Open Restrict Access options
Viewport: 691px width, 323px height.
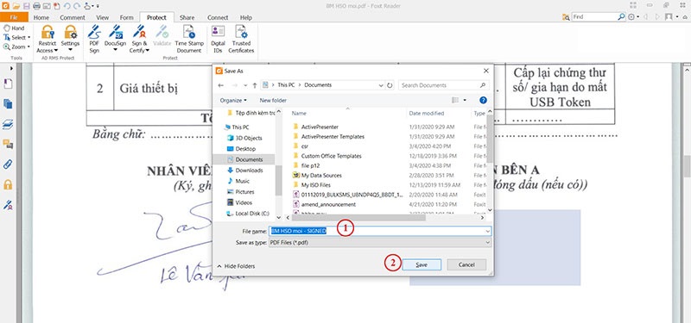click(x=48, y=39)
